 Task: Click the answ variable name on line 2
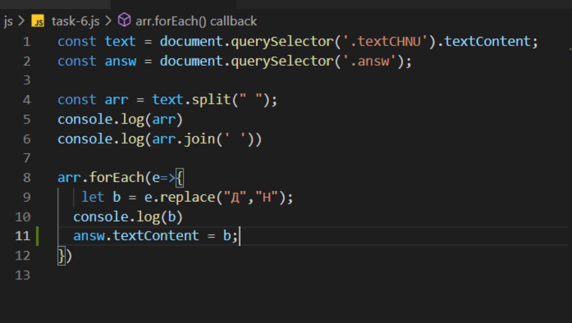[121, 61]
